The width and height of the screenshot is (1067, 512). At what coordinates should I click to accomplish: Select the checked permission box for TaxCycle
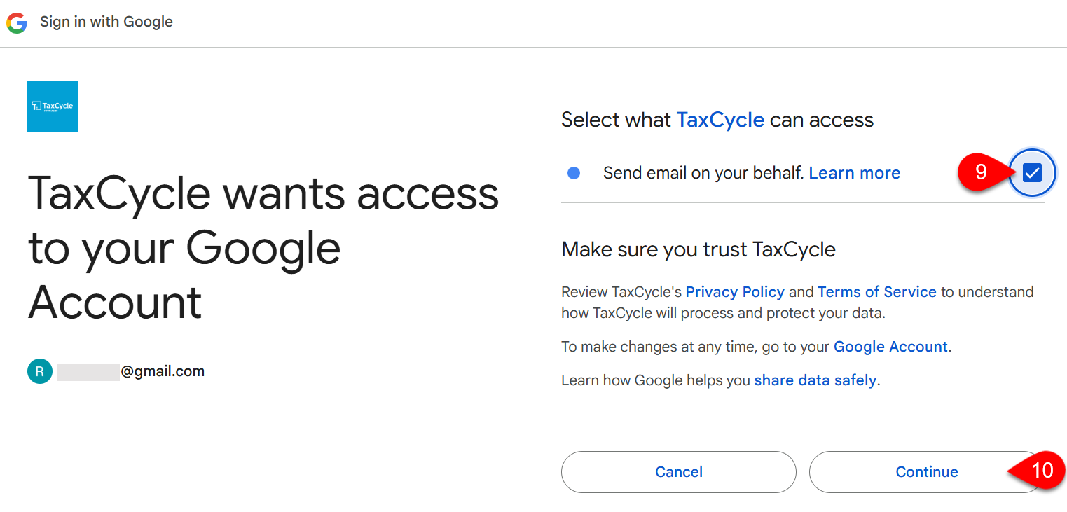[x=1031, y=172]
